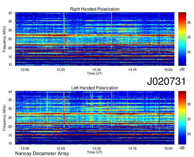The width and height of the screenshot is (194, 157).
Task: Click the 15:00 tick label in top panel
Action: point(168,70)
